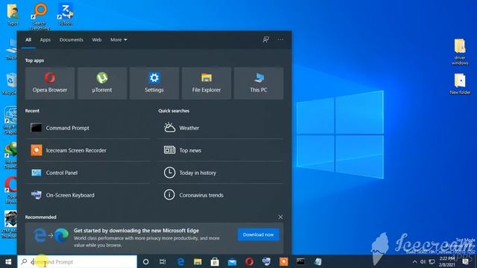The width and height of the screenshot is (477, 268).
Task: Run the Top news quick search
Action: pyautogui.click(x=221, y=150)
